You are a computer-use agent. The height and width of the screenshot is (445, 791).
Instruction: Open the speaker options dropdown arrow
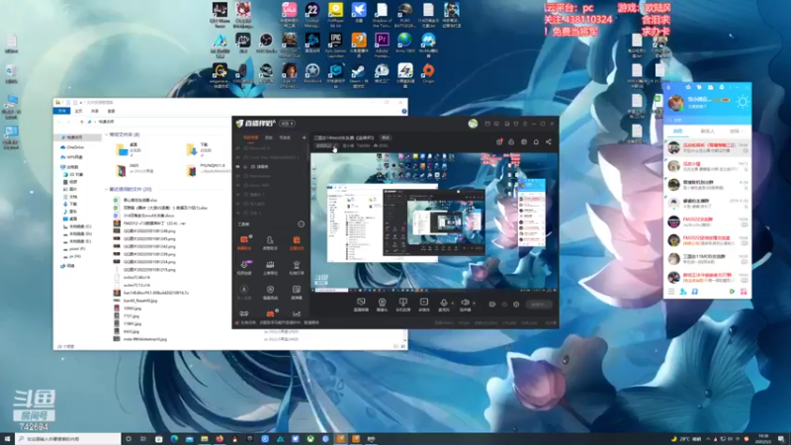(x=474, y=304)
